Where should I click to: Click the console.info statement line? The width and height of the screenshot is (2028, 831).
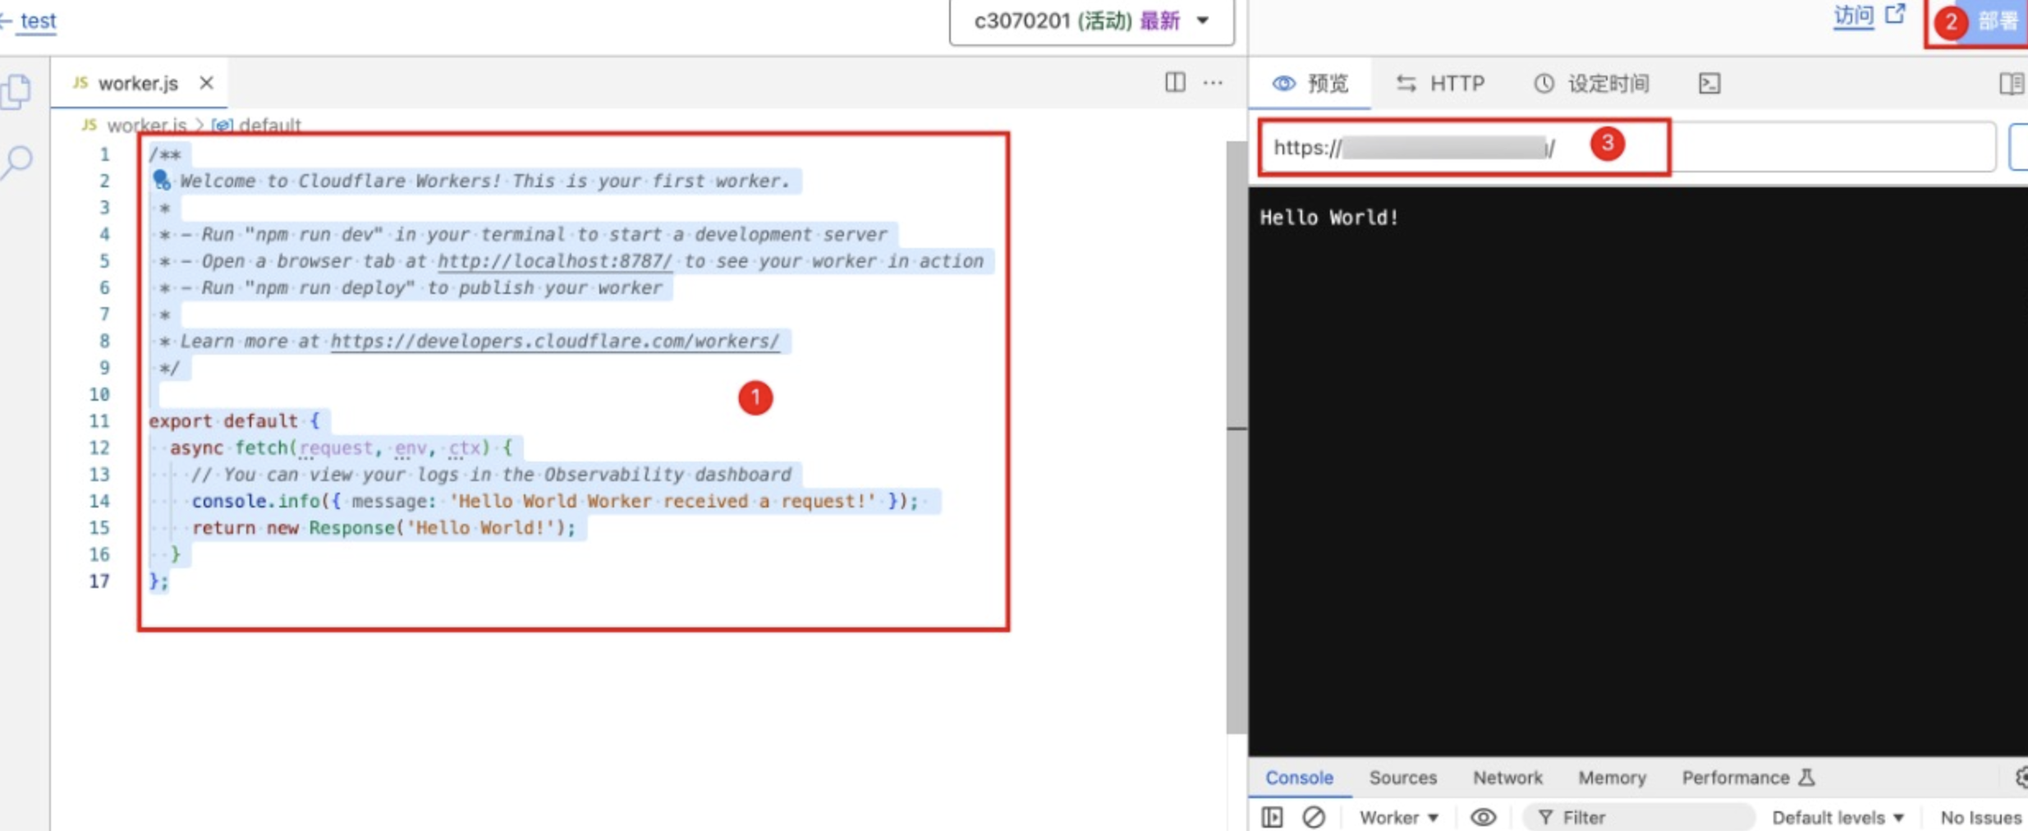click(x=555, y=501)
